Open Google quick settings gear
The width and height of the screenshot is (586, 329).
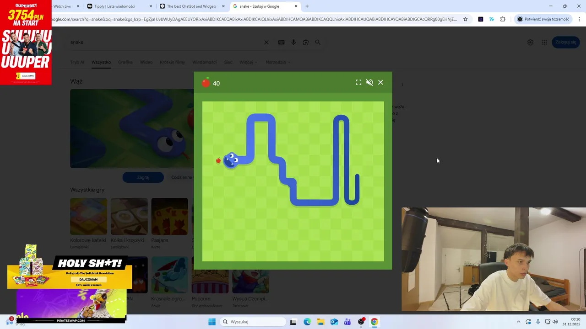[530, 42]
